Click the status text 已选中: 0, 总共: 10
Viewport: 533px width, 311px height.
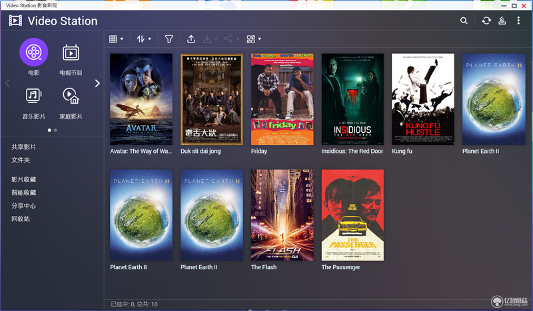[x=135, y=304]
